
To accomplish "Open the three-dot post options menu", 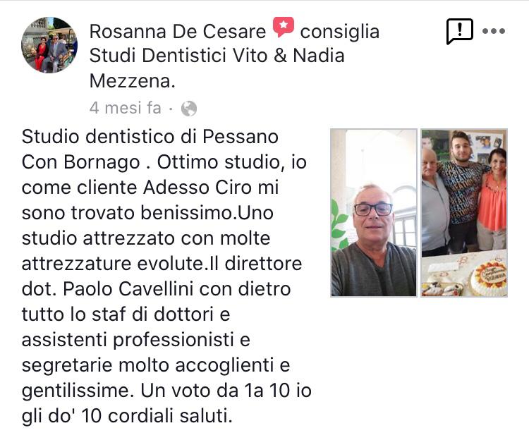I will pyautogui.click(x=494, y=31).
